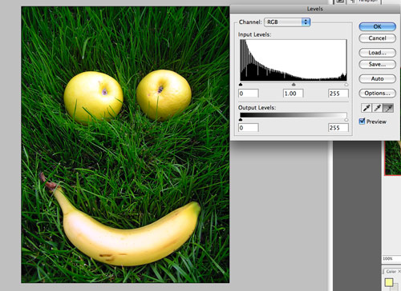
Task: Click the input levels histogram
Action: [294, 60]
